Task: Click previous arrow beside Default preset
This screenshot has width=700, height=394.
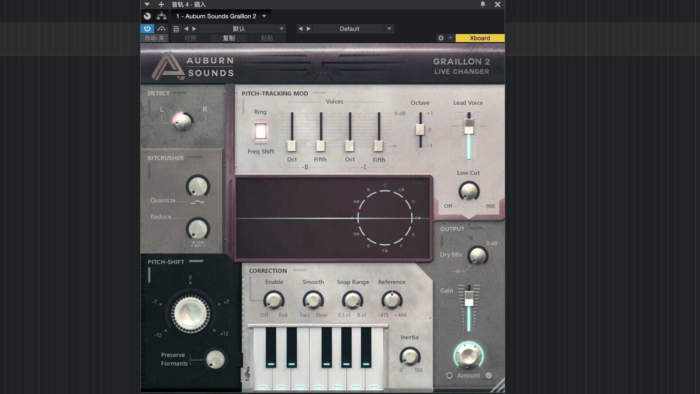Action: (300, 29)
